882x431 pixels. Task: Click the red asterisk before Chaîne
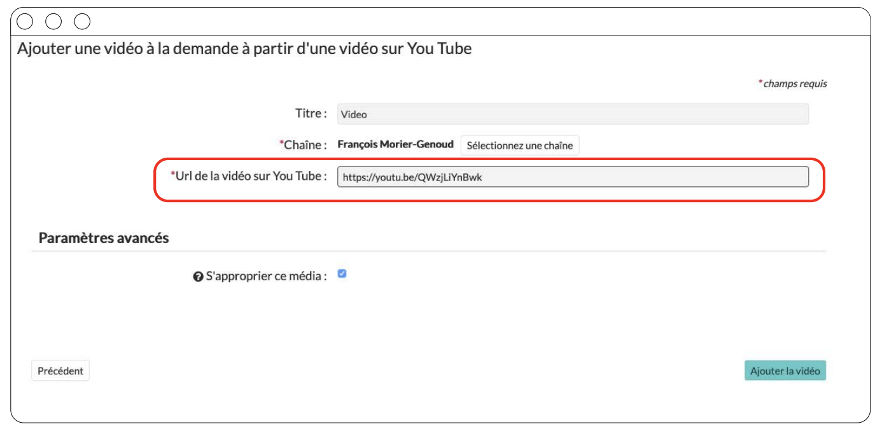pos(281,144)
